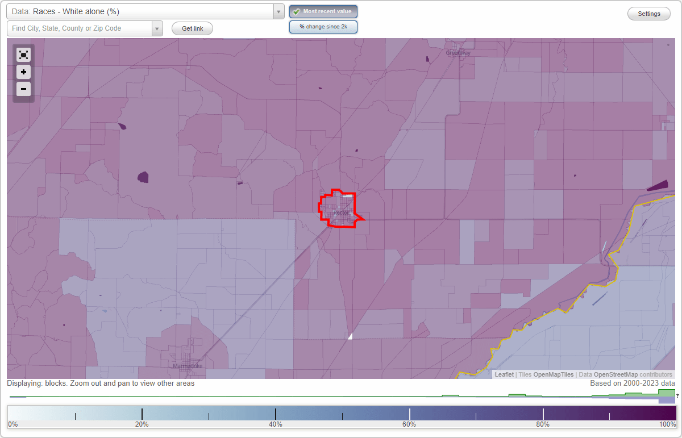Click the fit-to-extent icon above the zoom controls
682x438 pixels.
23,55
